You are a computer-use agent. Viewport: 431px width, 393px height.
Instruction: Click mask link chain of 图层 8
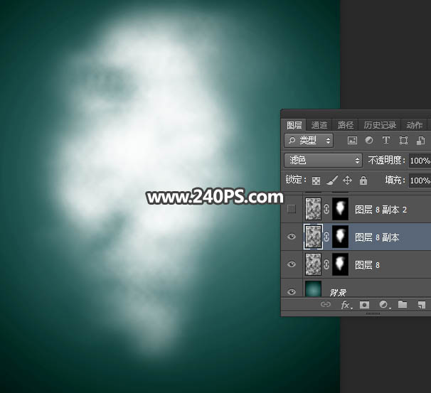pyautogui.click(x=326, y=264)
